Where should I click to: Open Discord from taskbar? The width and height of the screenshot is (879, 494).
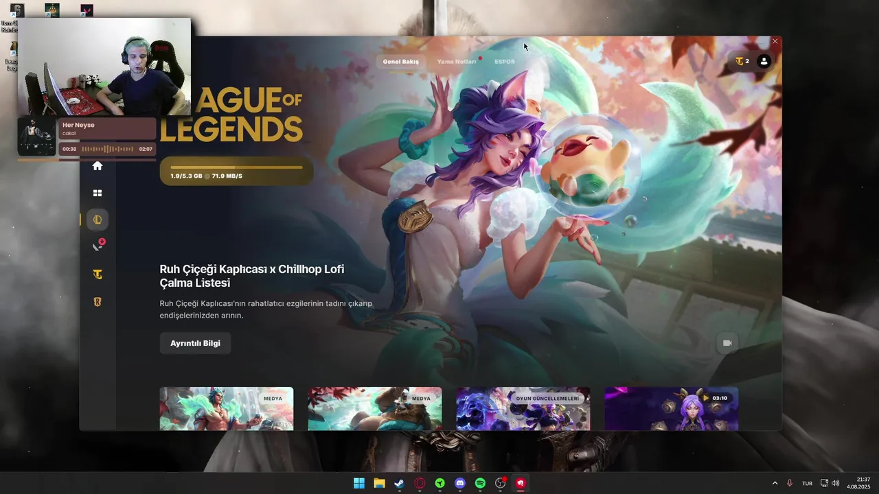(460, 483)
